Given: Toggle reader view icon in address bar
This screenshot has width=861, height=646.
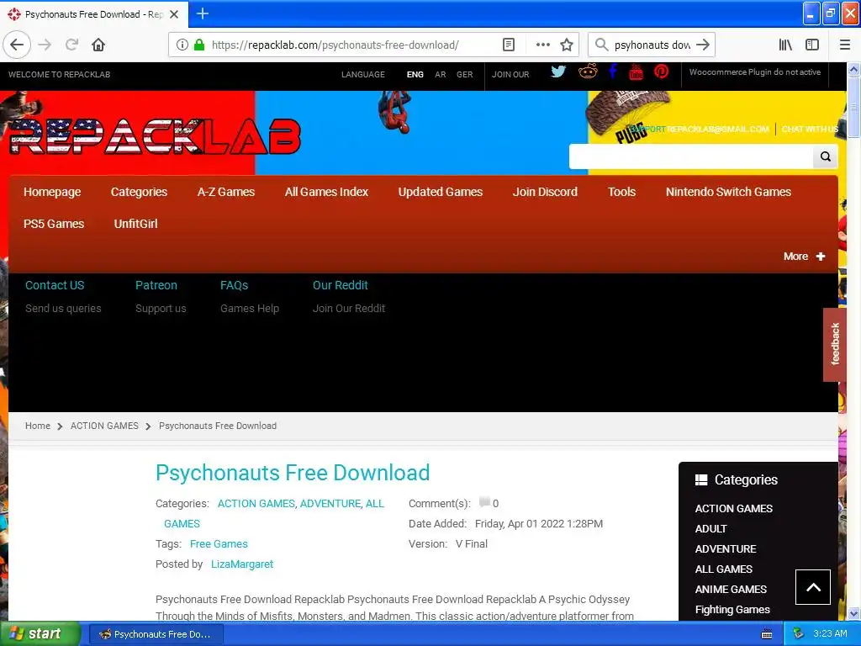Looking at the screenshot, I should pyautogui.click(x=509, y=45).
